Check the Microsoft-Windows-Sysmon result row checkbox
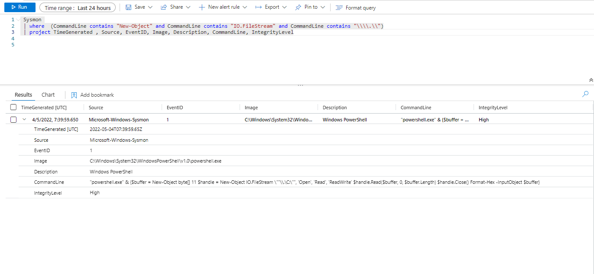The image size is (594, 274). tap(13, 120)
